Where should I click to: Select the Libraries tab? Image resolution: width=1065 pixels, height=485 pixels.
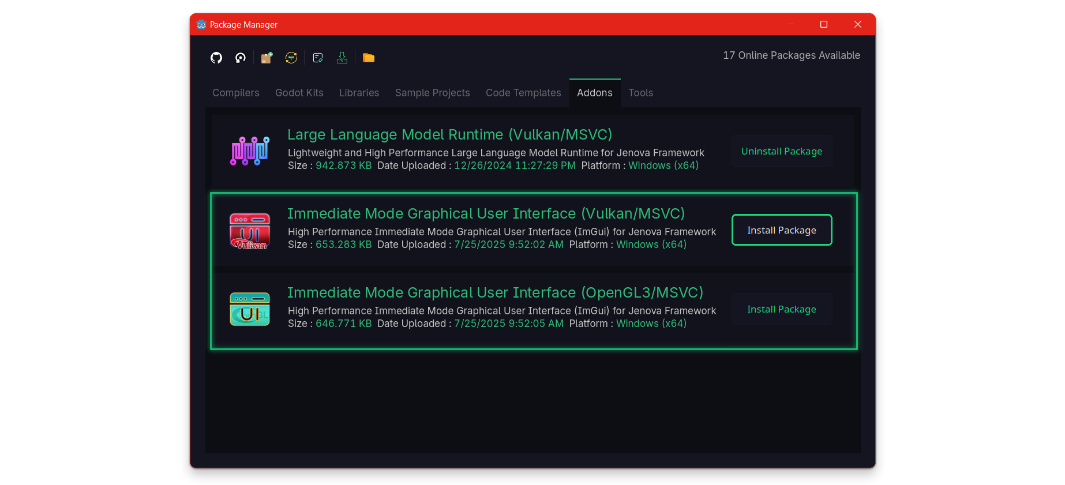coord(359,93)
